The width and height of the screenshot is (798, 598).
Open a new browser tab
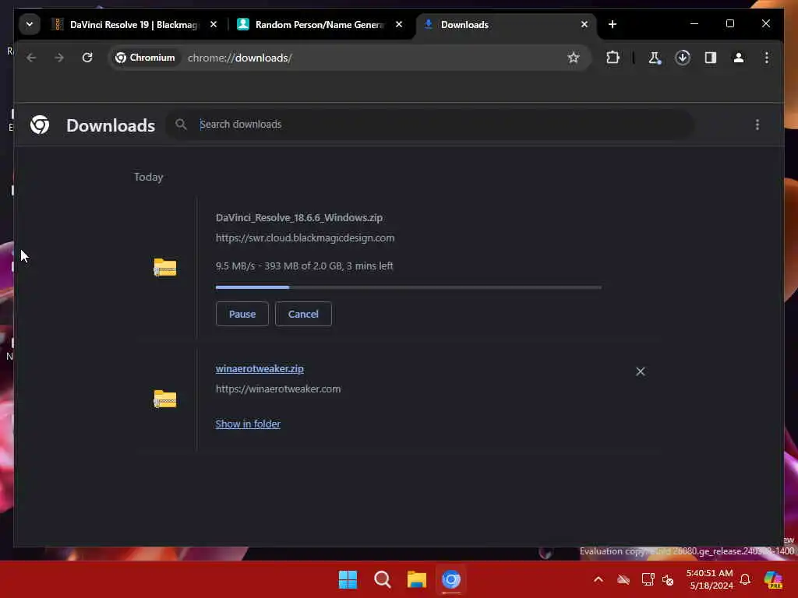coord(613,24)
